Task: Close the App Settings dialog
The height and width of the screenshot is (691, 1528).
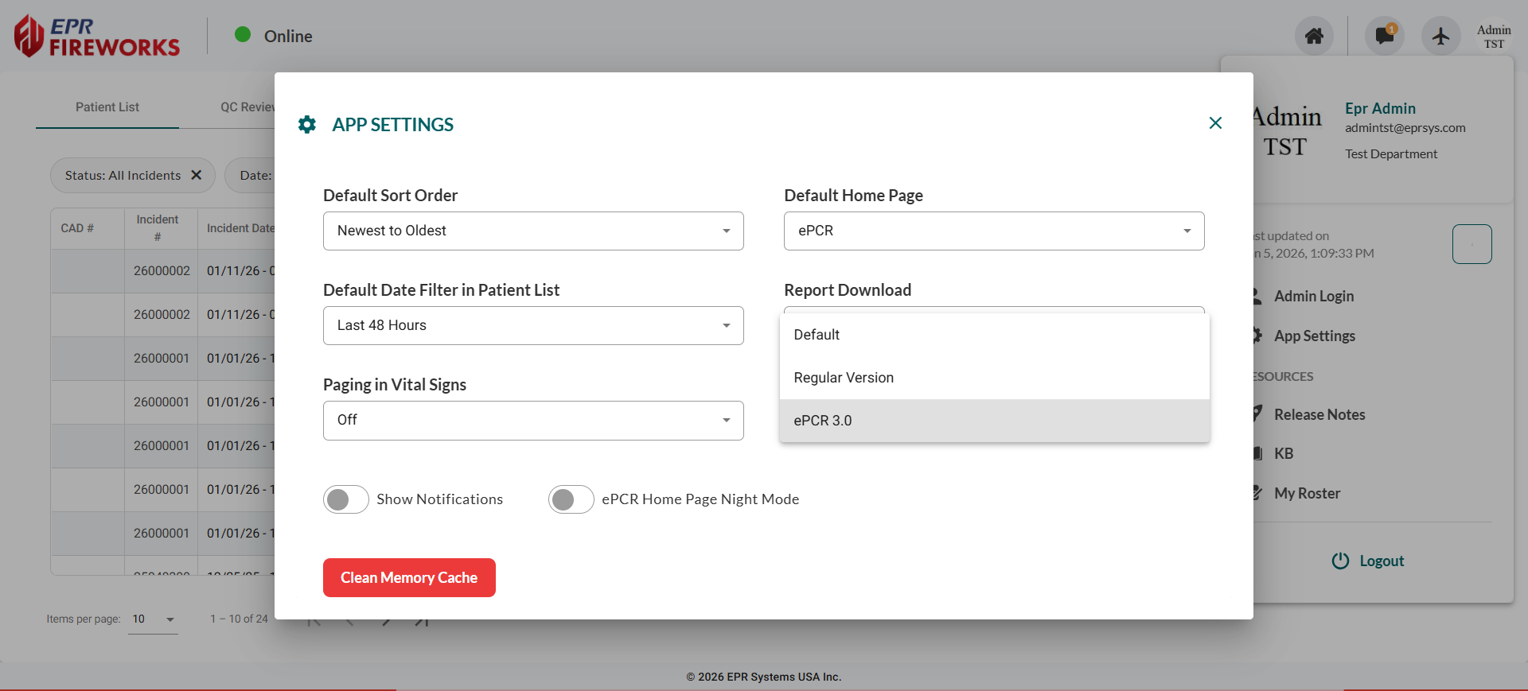Action: (x=1215, y=123)
